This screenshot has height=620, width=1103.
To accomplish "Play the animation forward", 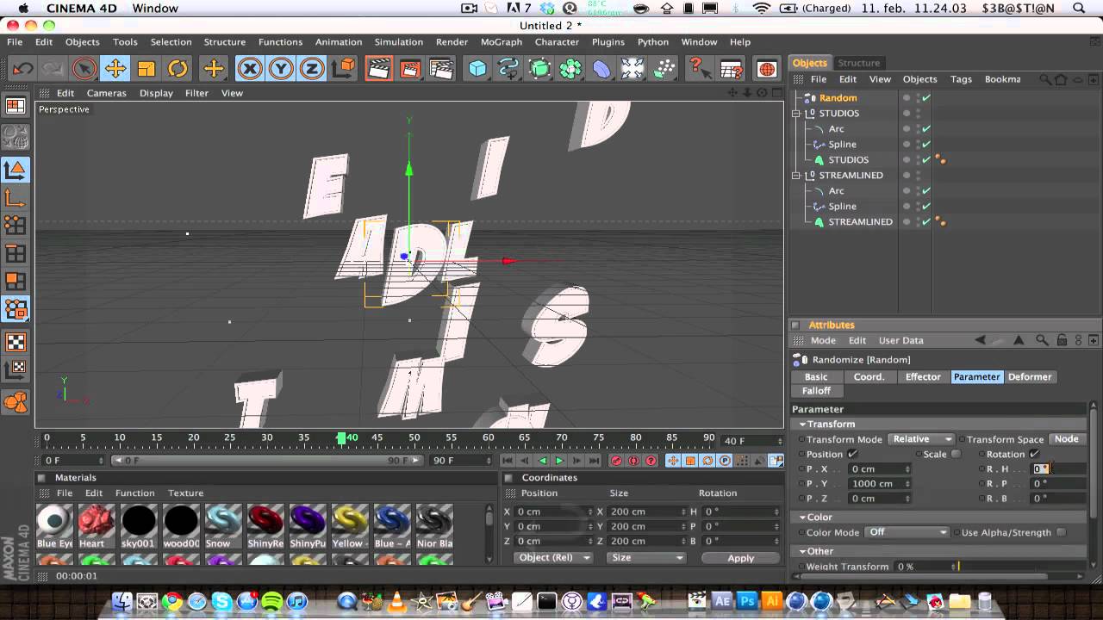I will [559, 461].
